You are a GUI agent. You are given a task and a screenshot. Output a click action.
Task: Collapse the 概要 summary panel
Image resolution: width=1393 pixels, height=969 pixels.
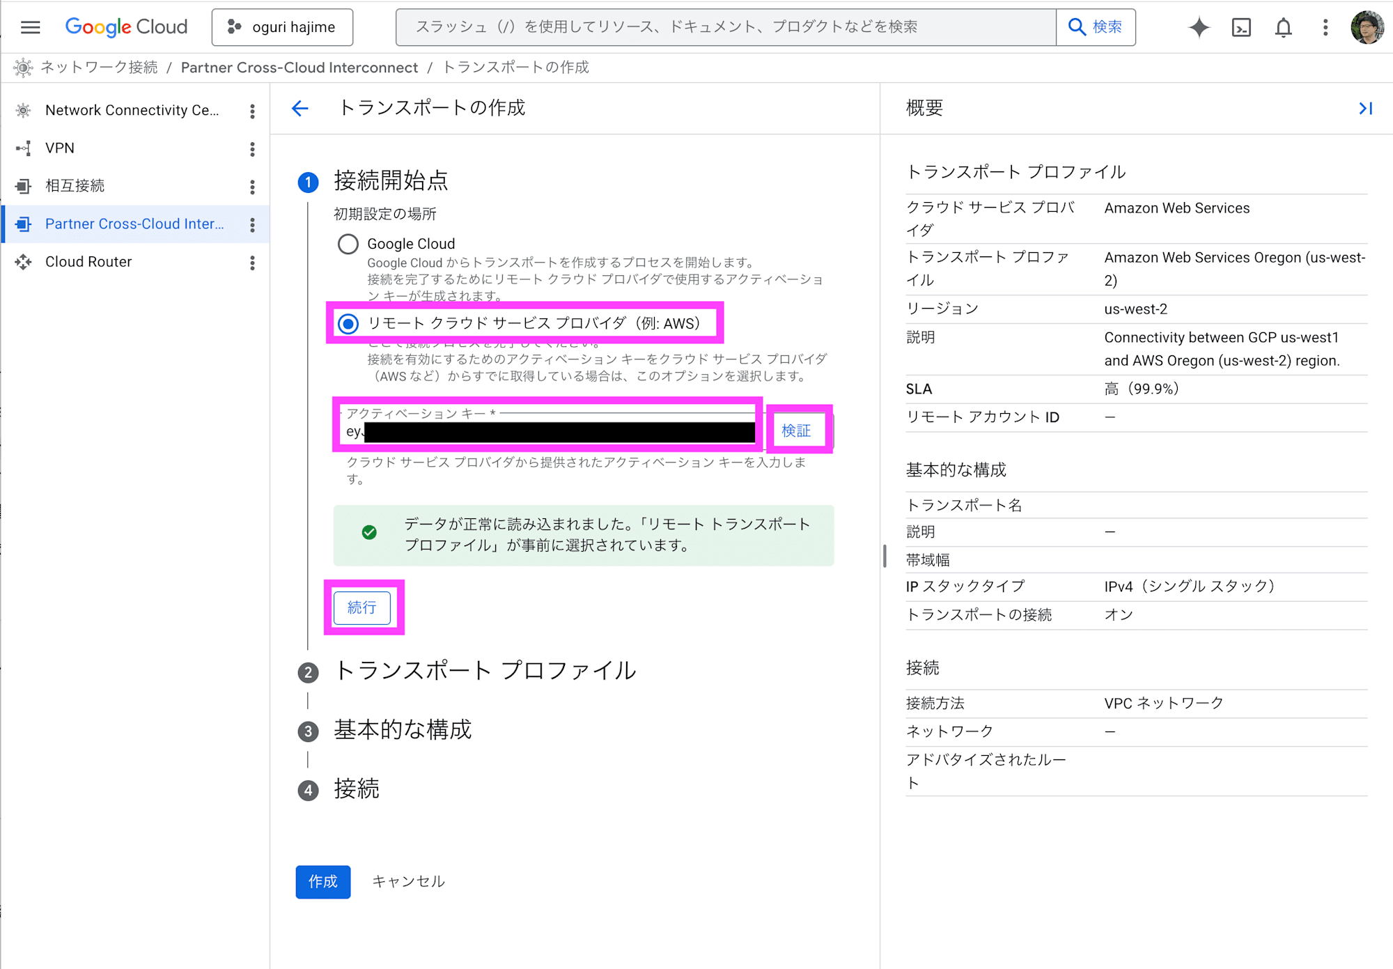point(1364,109)
